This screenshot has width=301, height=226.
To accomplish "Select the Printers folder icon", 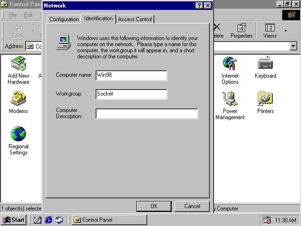I will [x=265, y=98].
